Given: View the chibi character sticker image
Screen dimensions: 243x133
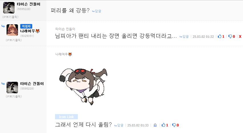Looking at the screenshot, I should [83, 87].
